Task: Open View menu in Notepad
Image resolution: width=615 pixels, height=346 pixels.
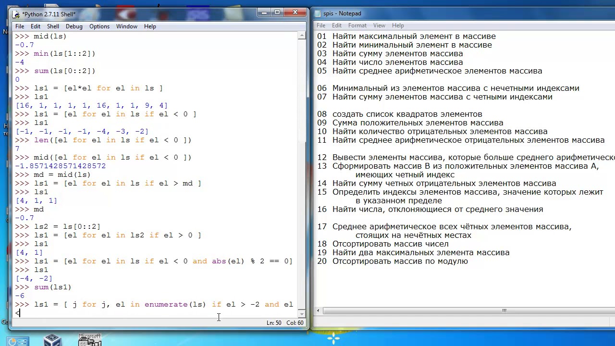Action: tap(379, 25)
